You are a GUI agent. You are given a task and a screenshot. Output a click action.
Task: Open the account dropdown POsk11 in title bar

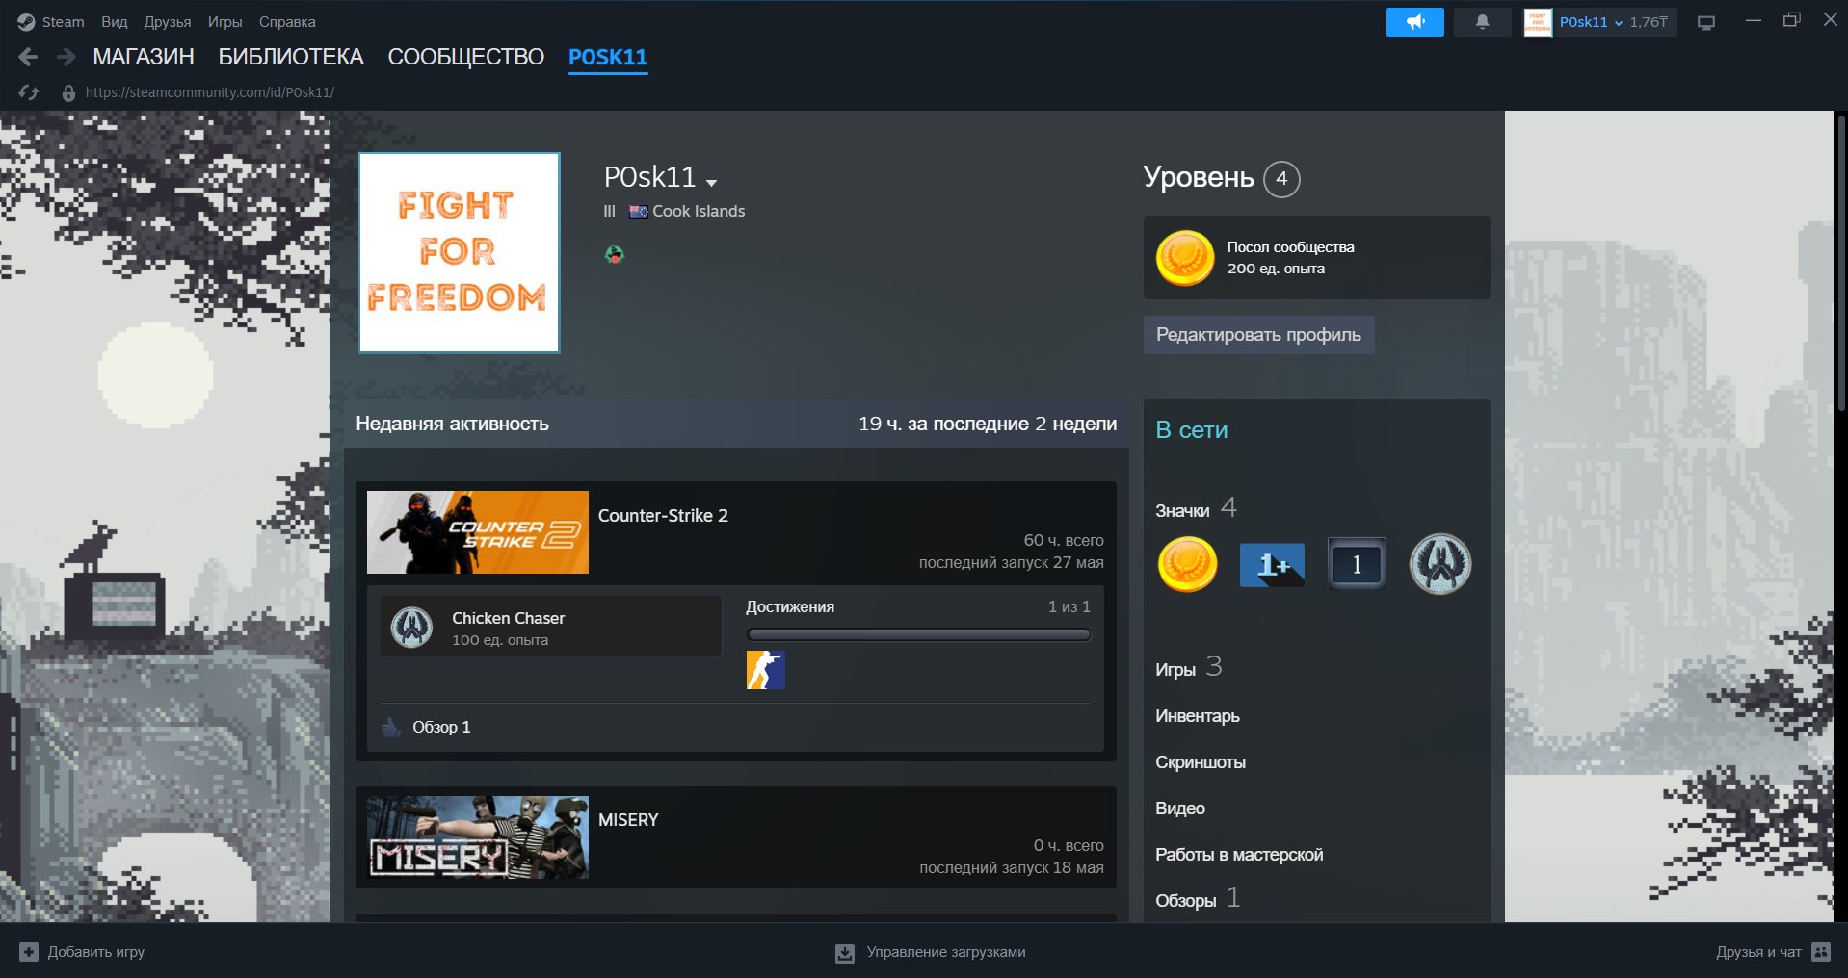click(1591, 22)
